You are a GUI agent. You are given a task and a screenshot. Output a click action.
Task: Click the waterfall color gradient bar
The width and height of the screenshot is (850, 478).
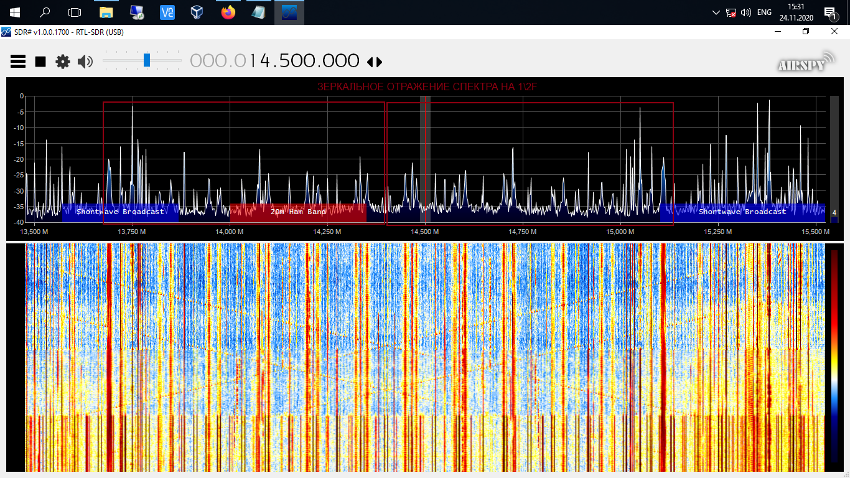[834, 355]
